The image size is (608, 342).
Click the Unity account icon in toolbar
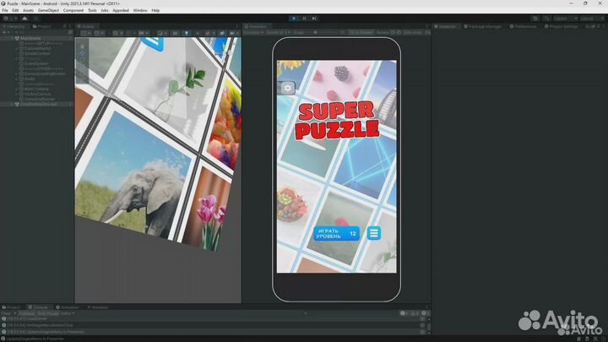[x=10, y=19]
